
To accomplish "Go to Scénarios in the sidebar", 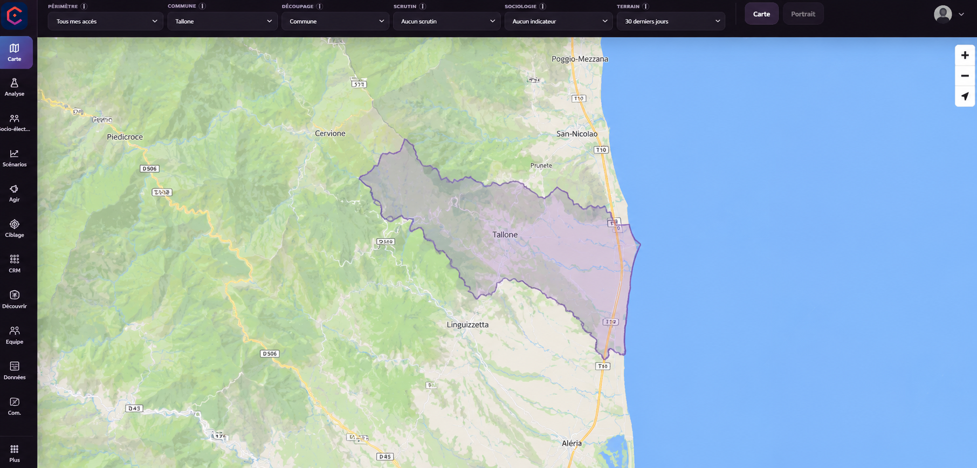I will pos(15,159).
